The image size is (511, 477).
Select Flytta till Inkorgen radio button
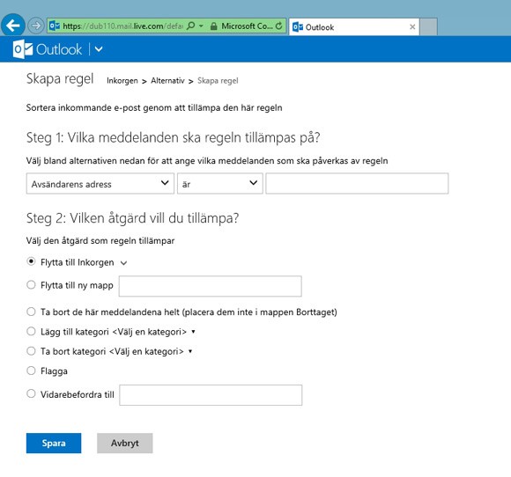coord(31,261)
